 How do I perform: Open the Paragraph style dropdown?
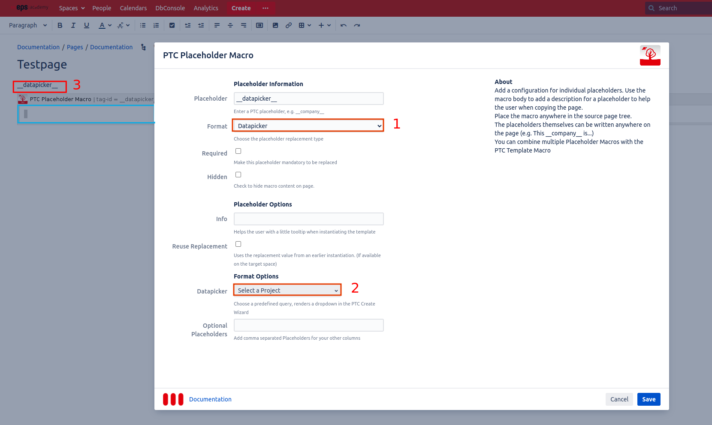28,25
